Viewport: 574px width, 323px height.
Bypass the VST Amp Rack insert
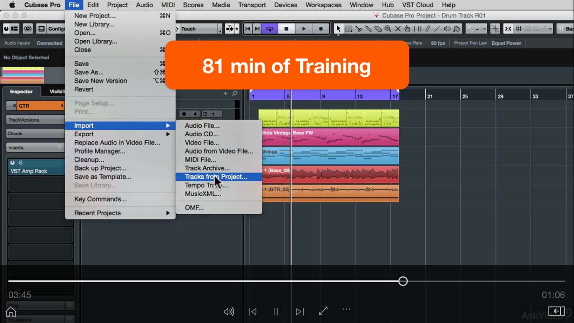(12, 163)
